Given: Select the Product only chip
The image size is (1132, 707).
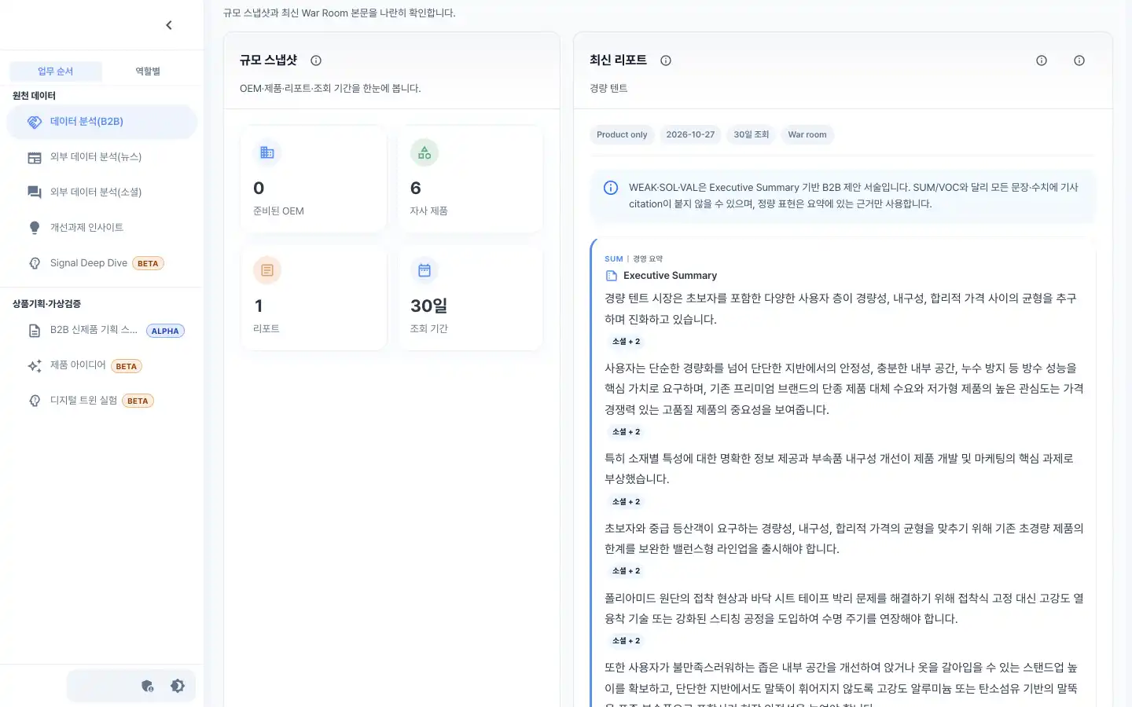Looking at the screenshot, I should coord(622,134).
